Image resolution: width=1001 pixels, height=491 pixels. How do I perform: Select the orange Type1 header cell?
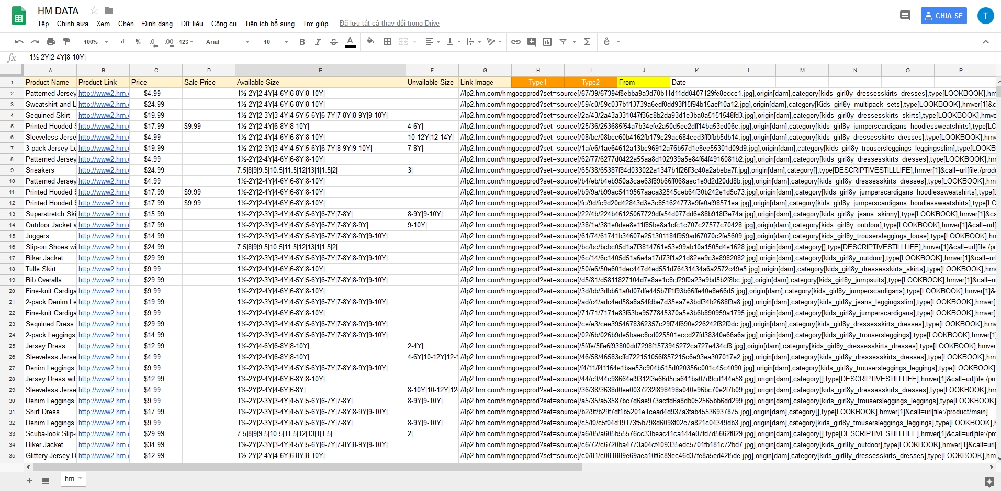(537, 82)
